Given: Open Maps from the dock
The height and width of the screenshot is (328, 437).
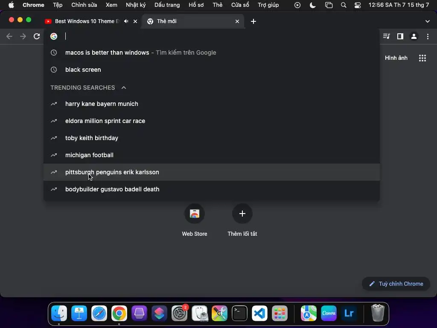Looking at the screenshot, I should [x=309, y=313].
